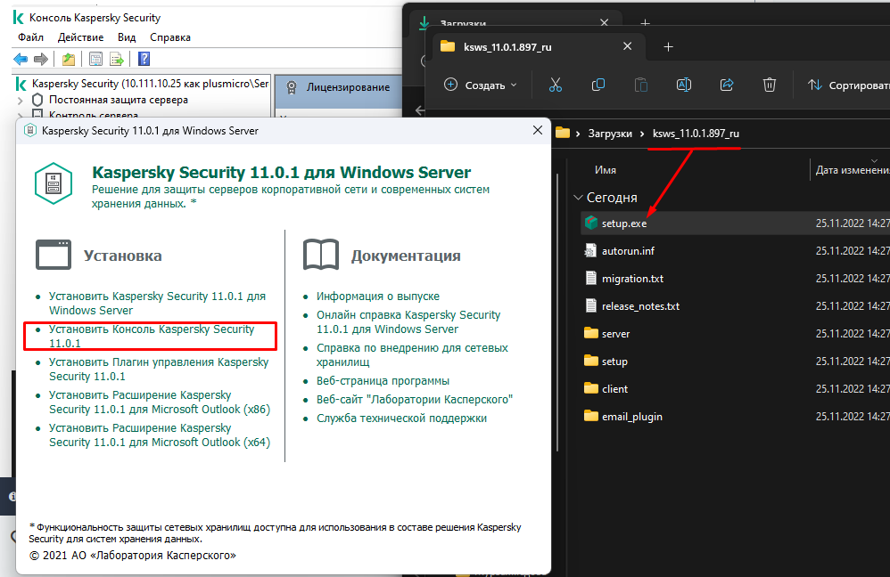Click the Paste clipboard icon in Explorer
Image resolution: width=890 pixels, height=577 pixels.
[x=641, y=85]
